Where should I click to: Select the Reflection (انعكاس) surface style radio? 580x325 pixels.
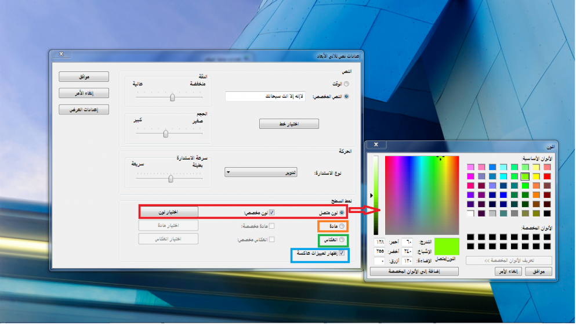(x=342, y=239)
